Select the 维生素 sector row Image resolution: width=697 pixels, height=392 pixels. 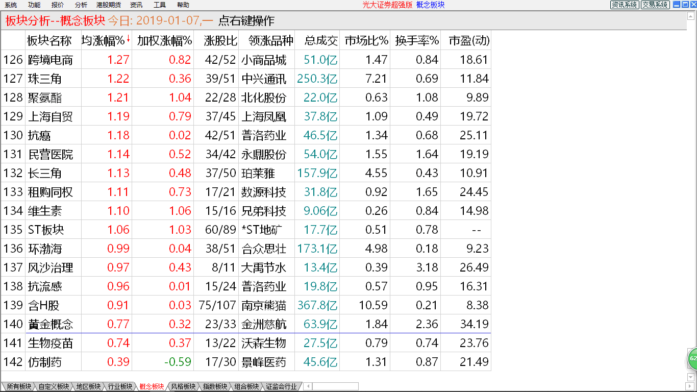click(246, 210)
